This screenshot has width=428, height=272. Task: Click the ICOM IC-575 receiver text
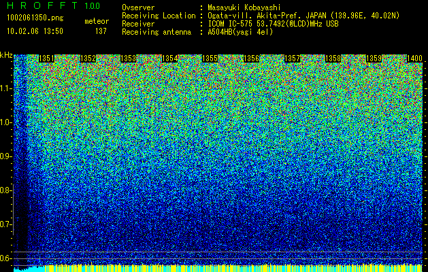(x=273, y=24)
